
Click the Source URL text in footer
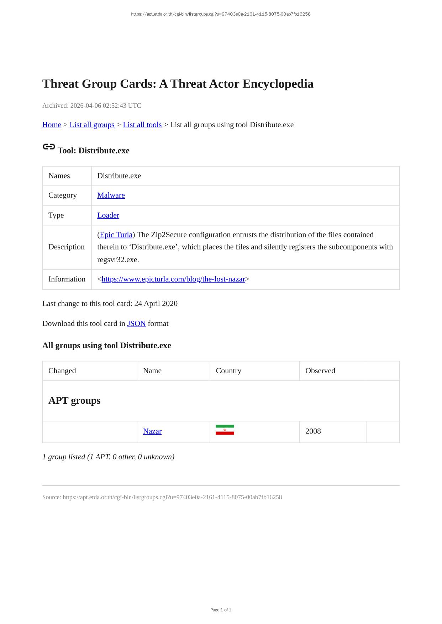pyautogui.click(x=172, y=497)
